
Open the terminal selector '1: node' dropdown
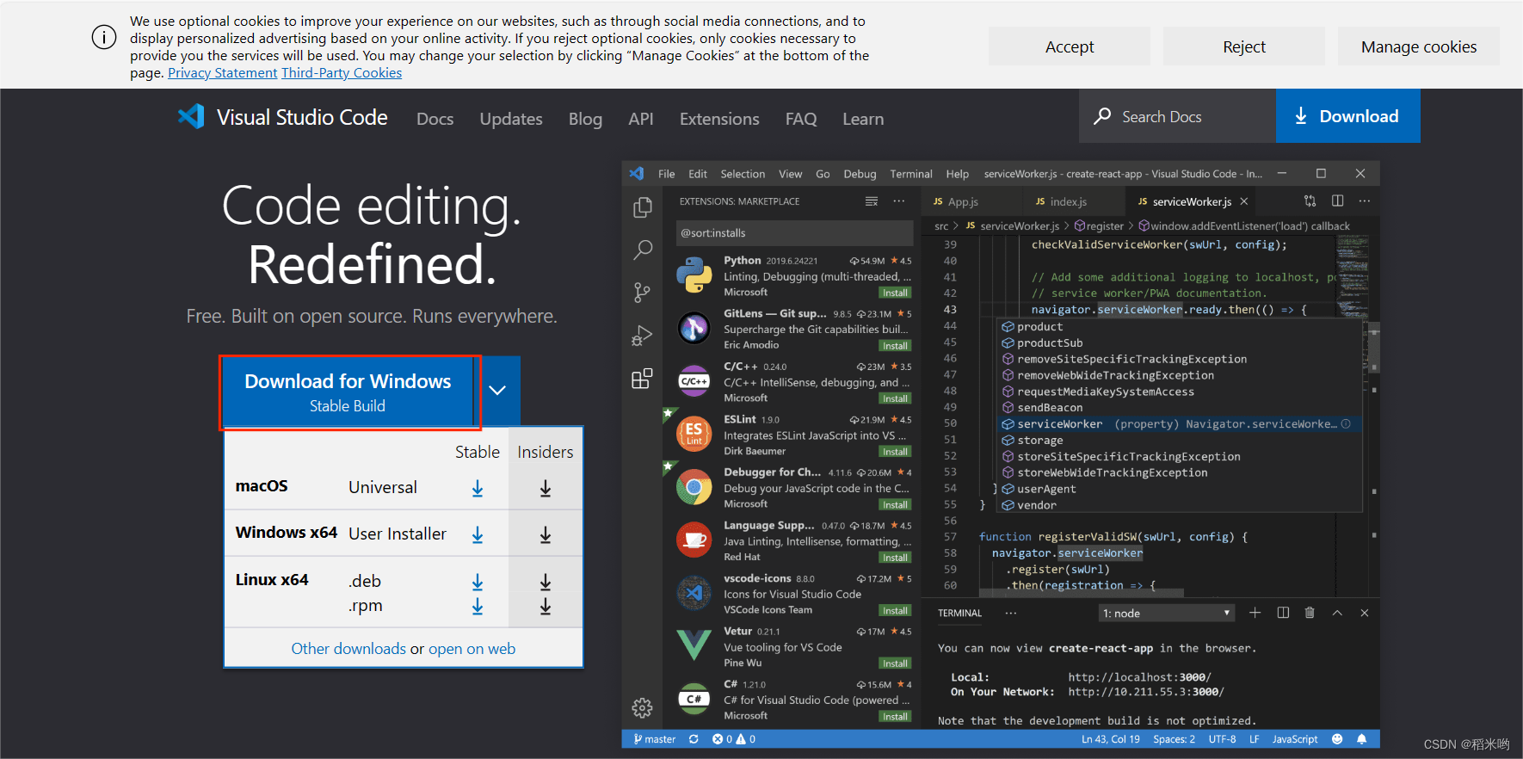[1167, 613]
